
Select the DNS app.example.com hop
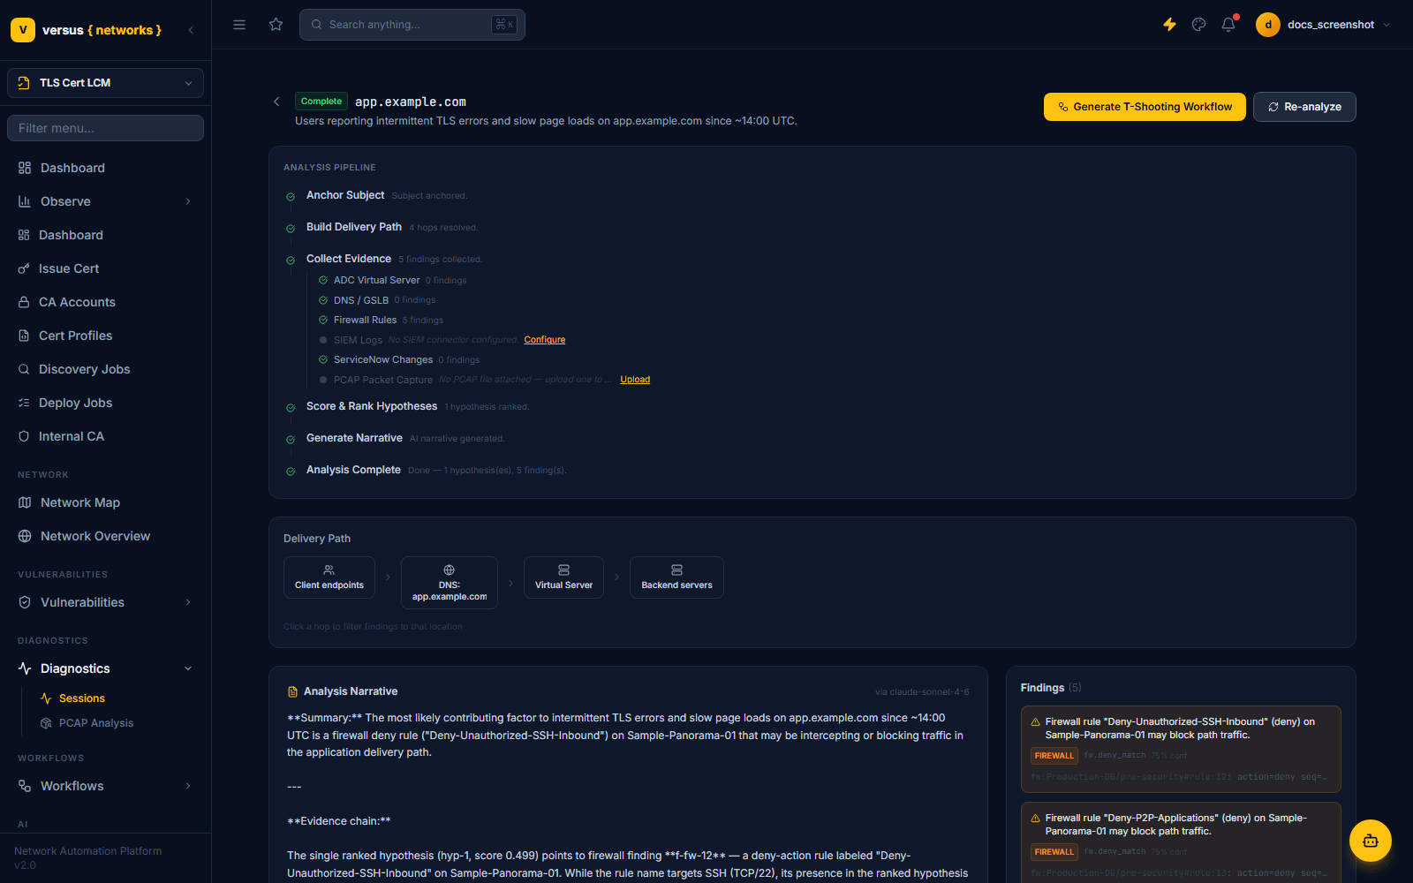pyautogui.click(x=450, y=583)
